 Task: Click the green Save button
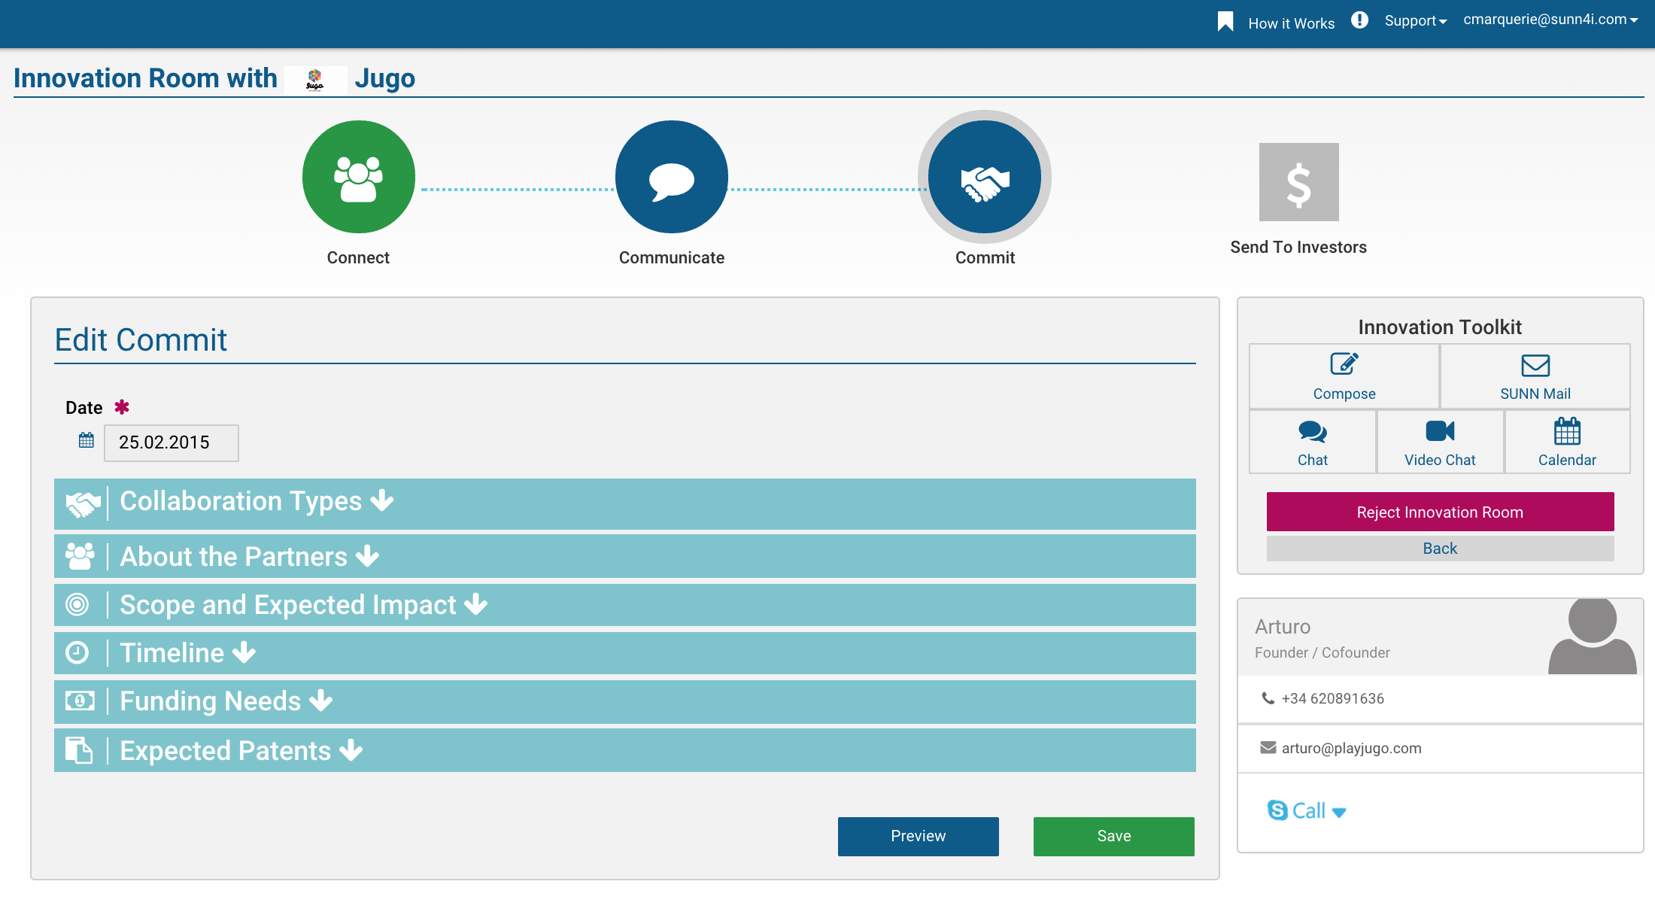tap(1114, 836)
